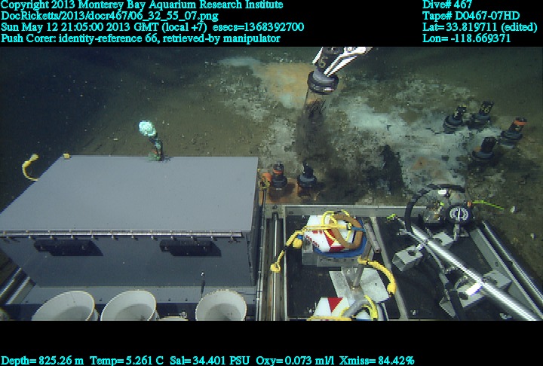
Task: Select the Push Corer annotation text
Action: click(140, 38)
